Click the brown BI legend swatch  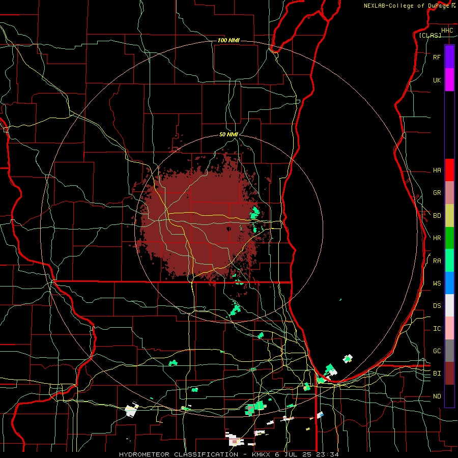[449, 374]
